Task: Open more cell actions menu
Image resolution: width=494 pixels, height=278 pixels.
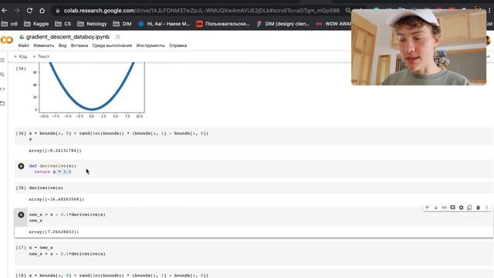Action: point(487,208)
